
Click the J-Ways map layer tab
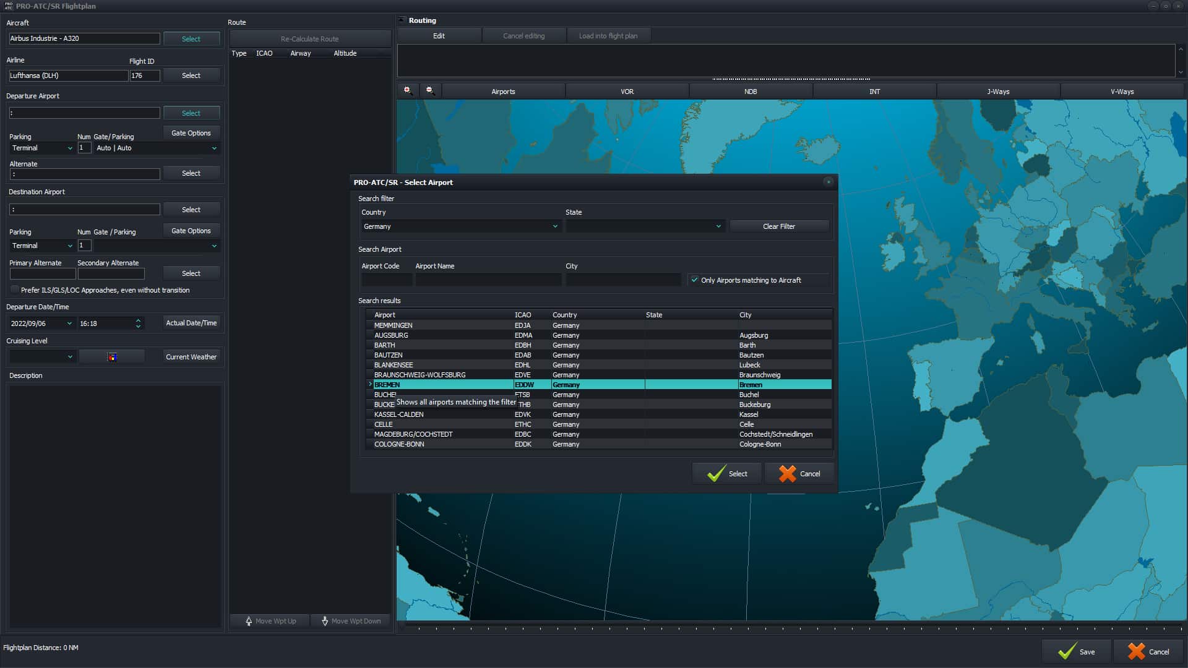click(997, 92)
